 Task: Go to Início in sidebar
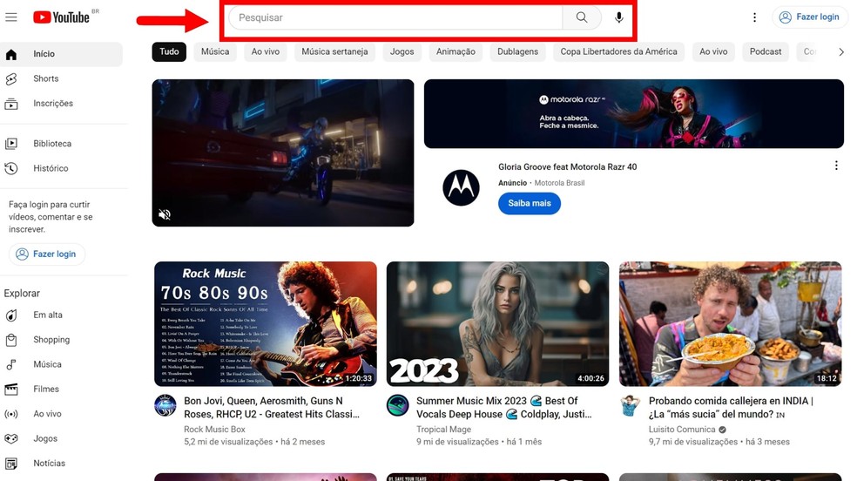[x=61, y=53]
